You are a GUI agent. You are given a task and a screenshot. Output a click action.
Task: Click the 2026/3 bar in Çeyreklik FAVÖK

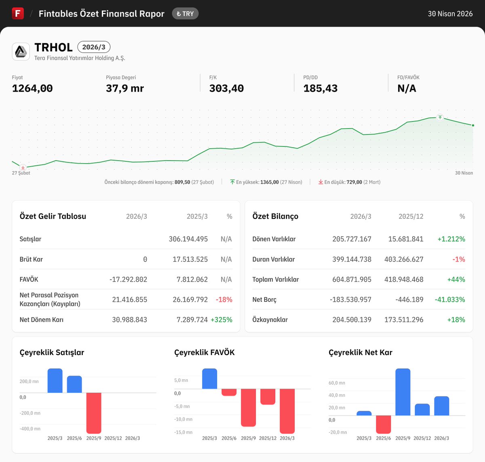pyautogui.click(x=287, y=411)
